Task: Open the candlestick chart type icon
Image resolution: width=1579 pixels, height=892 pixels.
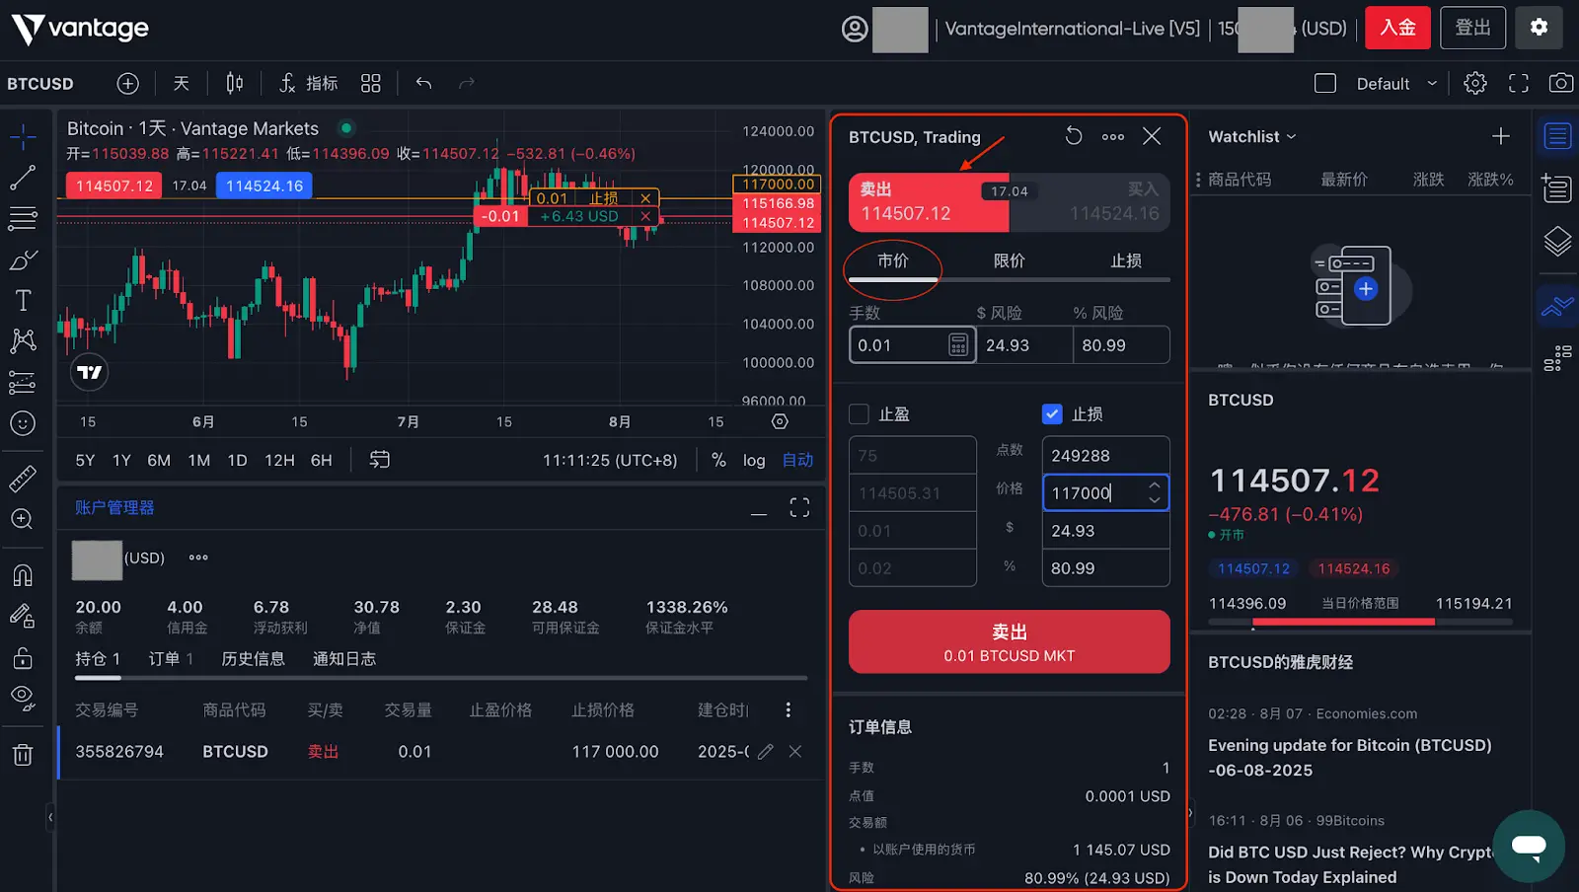Action: [x=234, y=84]
